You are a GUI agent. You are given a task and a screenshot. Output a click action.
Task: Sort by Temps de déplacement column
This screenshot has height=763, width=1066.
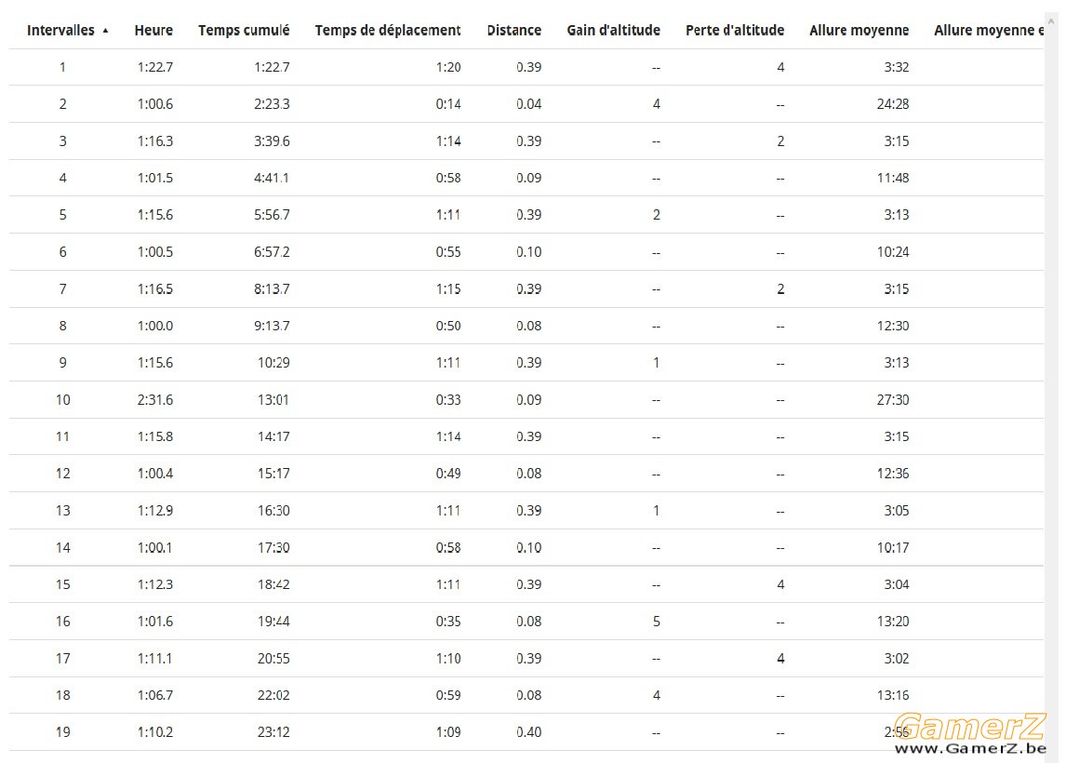point(388,31)
